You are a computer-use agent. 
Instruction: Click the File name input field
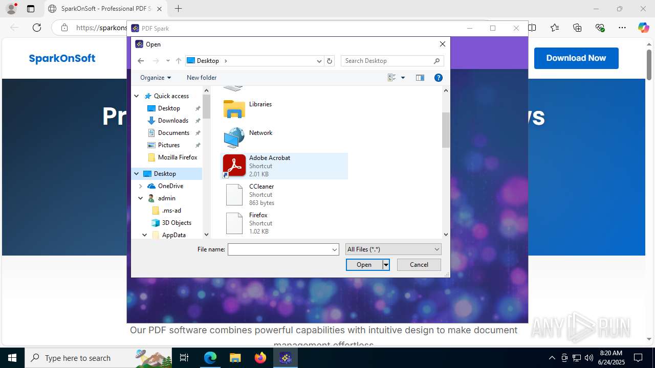tap(279, 249)
